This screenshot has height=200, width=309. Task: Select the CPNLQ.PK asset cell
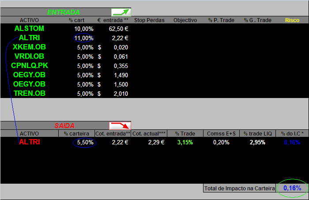coord(30,66)
